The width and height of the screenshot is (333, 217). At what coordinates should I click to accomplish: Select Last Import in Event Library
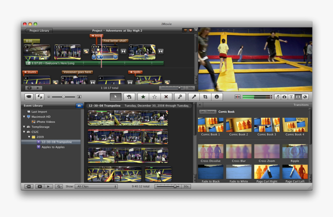coord(39,112)
